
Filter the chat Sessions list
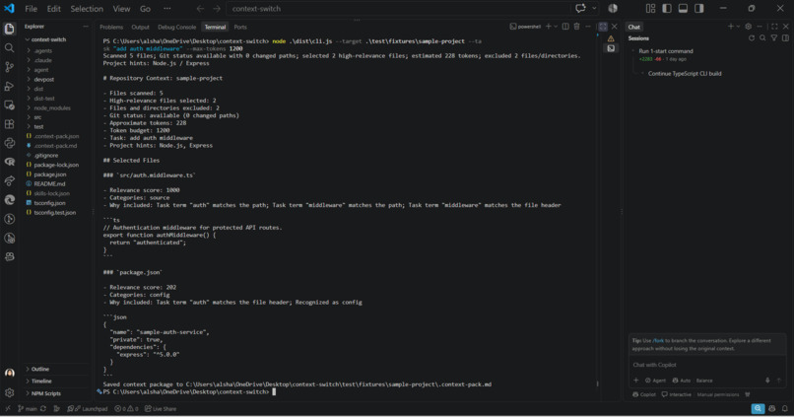pyautogui.click(x=774, y=38)
